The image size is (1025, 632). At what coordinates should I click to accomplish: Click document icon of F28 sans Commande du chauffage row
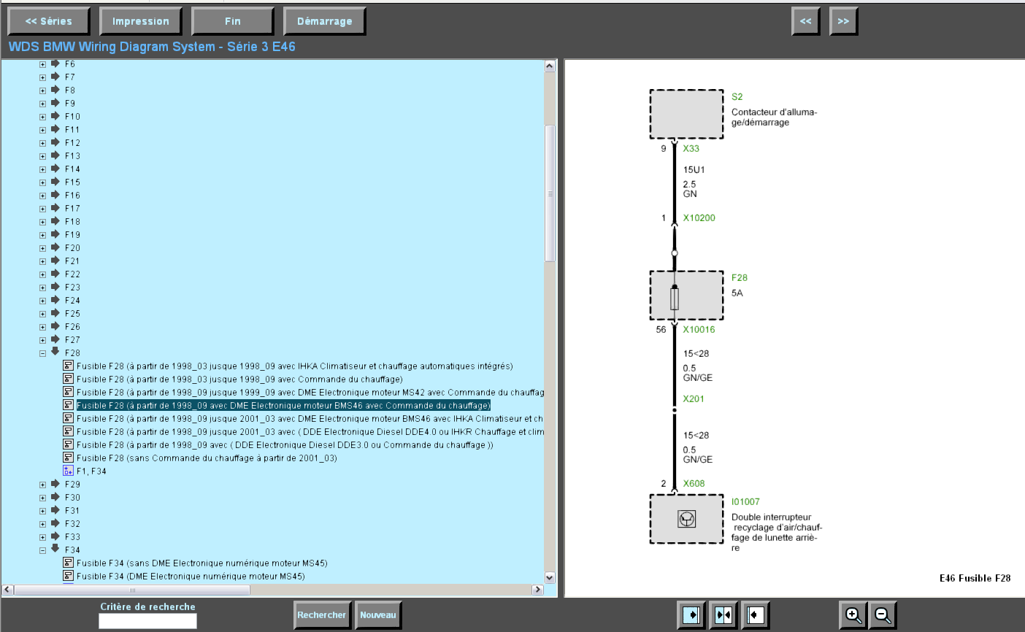coord(68,458)
